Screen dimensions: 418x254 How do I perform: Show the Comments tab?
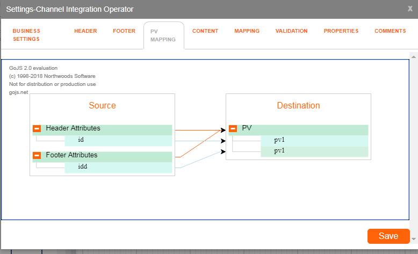(390, 31)
